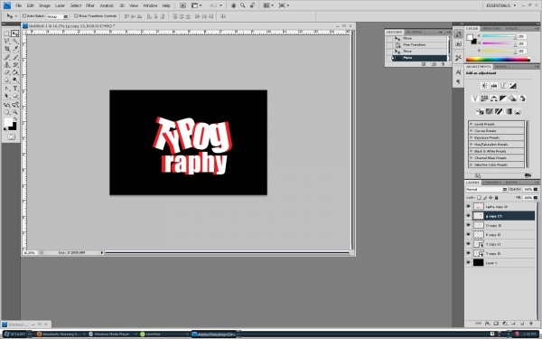The height and width of the screenshot is (339, 542).
Task: Click the Hand tool in application bar
Action: (x=233, y=5)
